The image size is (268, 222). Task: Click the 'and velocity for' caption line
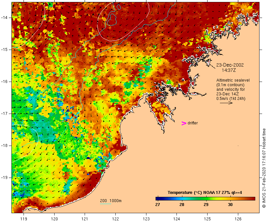pos(230,89)
